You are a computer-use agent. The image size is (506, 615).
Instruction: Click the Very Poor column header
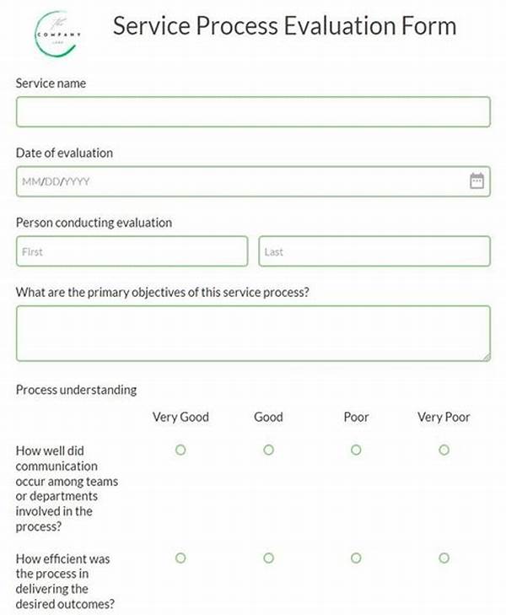click(x=444, y=417)
